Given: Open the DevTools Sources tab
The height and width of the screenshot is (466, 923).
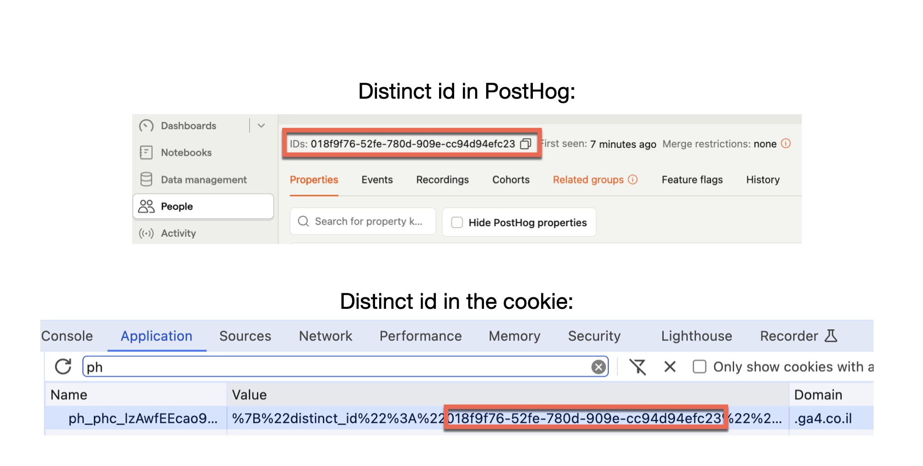Looking at the screenshot, I should (x=245, y=336).
